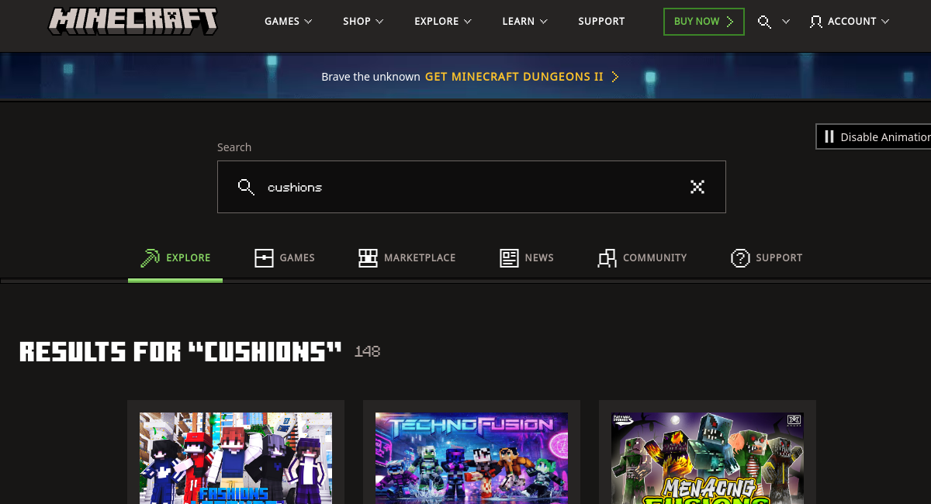Image resolution: width=931 pixels, height=504 pixels.
Task: Click the Minecraft logo
Action: 133,21
